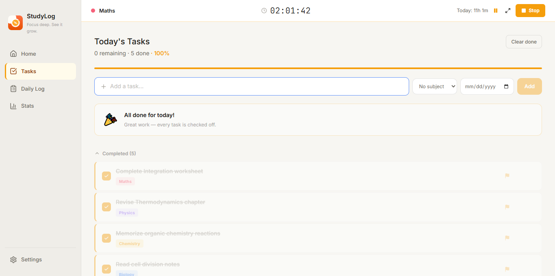Click flag icon on organic chemistry task
The image size is (555, 276).
(507, 238)
